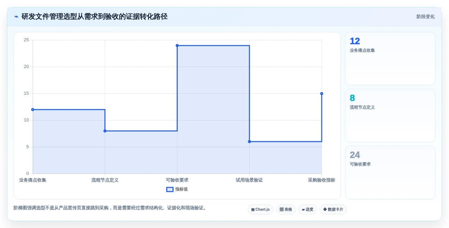Click the data point at value 6
The image size is (449, 228).
[249, 142]
